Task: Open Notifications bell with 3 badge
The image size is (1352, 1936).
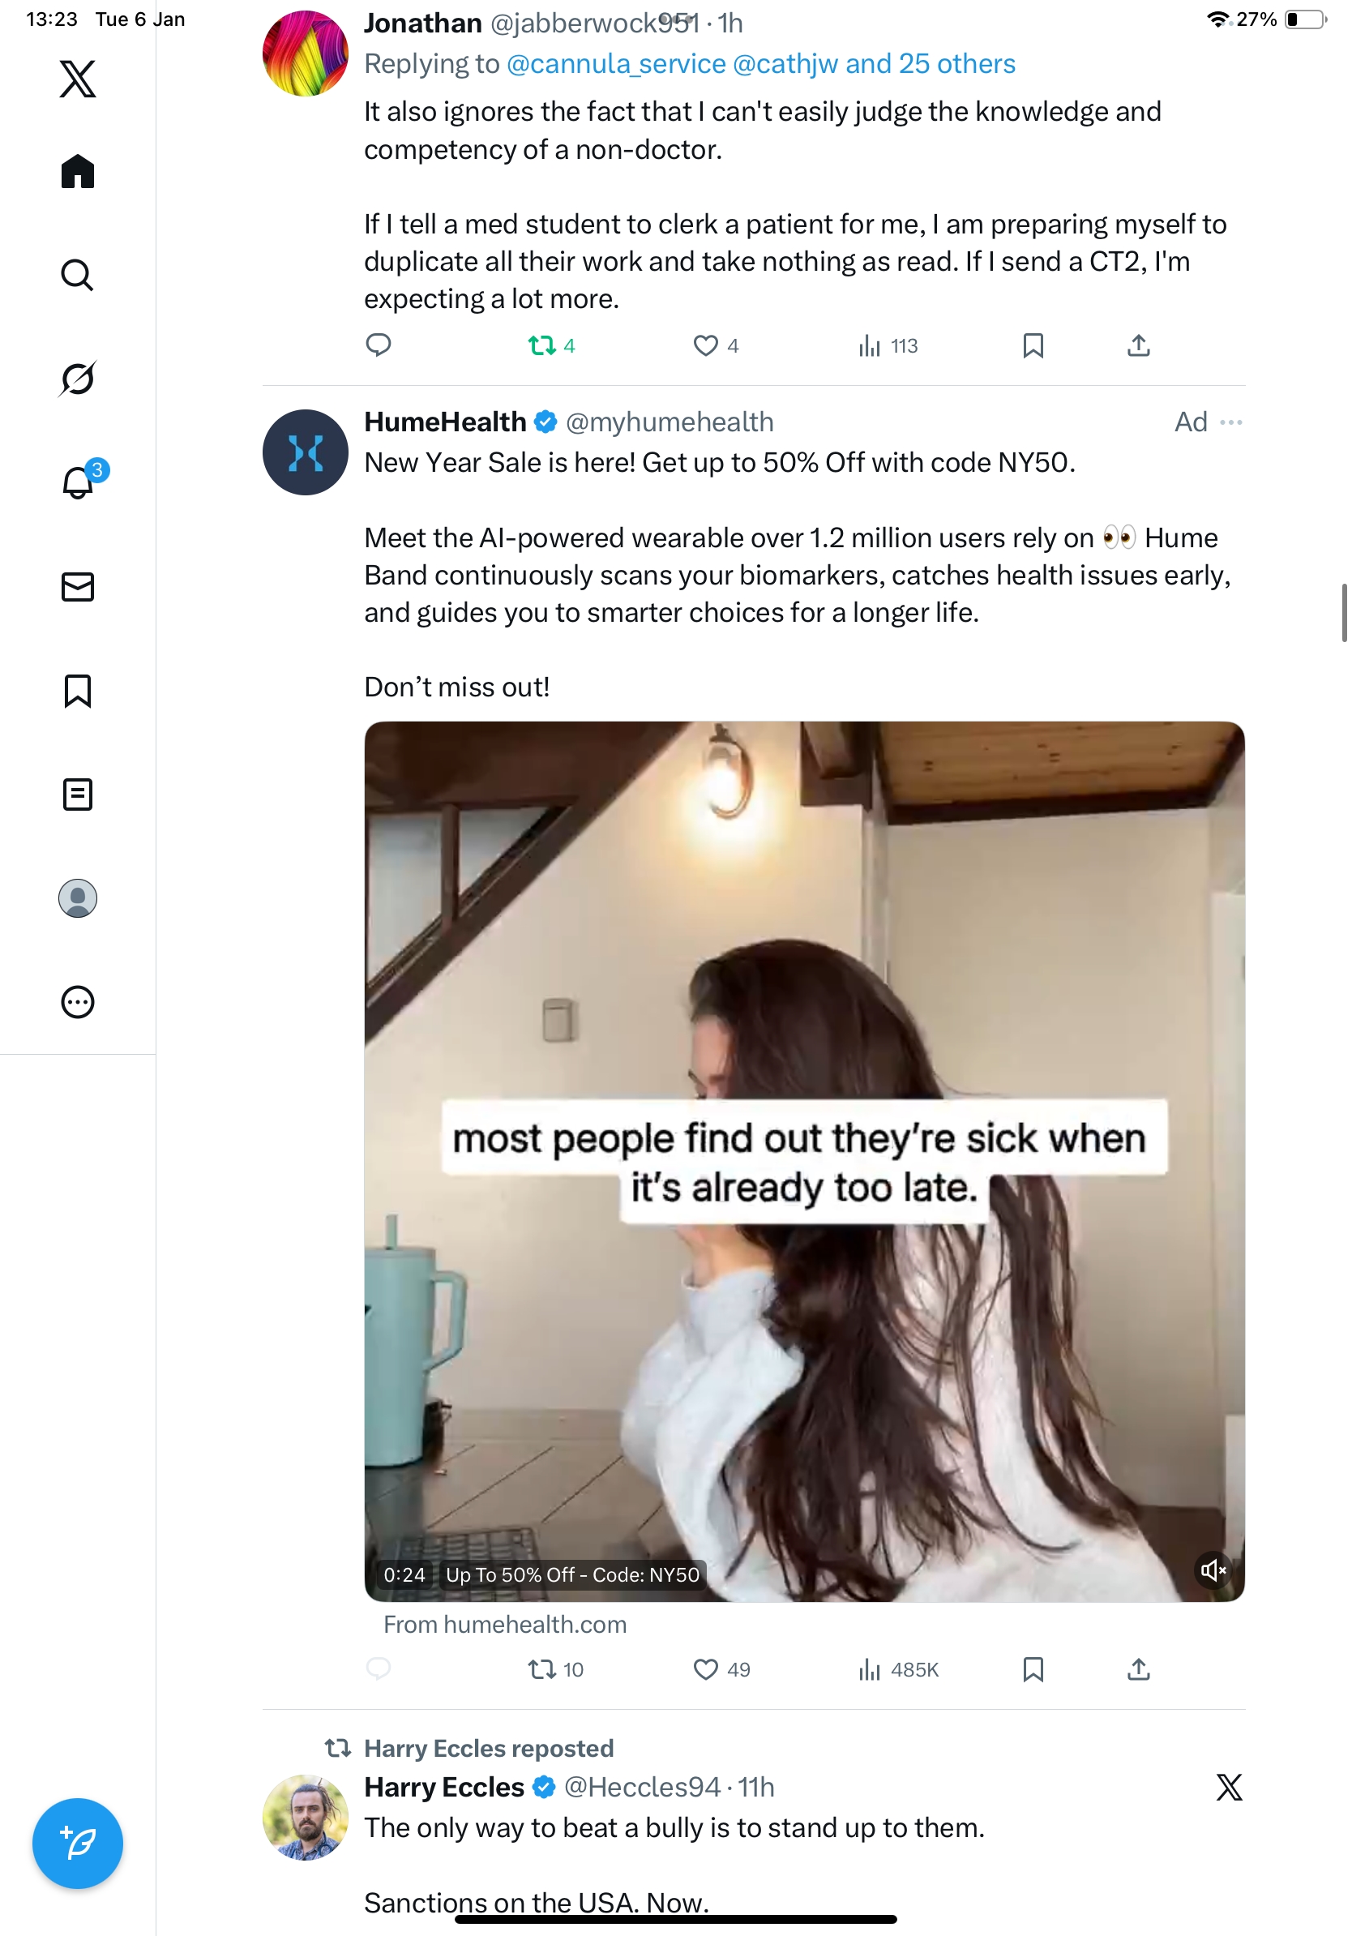Action: click(x=79, y=482)
